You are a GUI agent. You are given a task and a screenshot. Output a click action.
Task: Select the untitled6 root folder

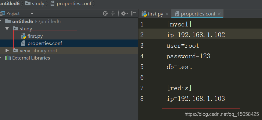pos(23,22)
